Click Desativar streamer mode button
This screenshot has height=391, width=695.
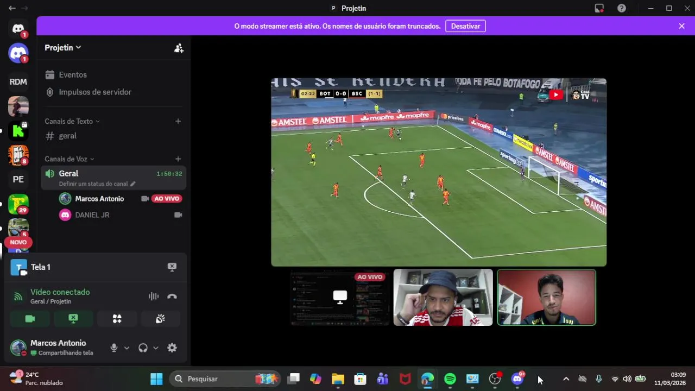[465, 26]
